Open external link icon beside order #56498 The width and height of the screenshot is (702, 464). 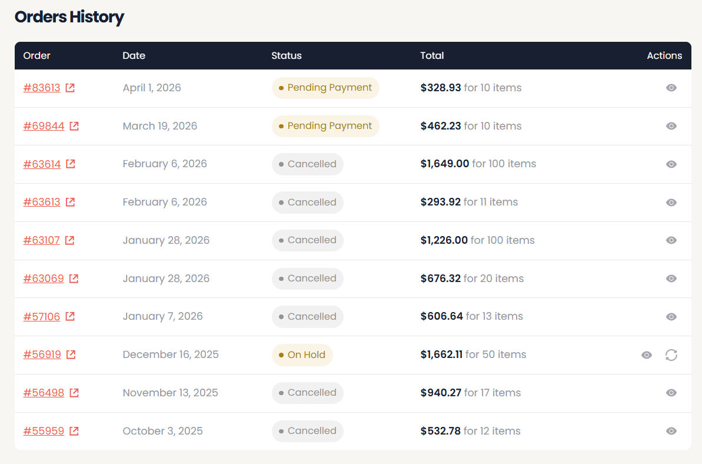click(74, 393)
